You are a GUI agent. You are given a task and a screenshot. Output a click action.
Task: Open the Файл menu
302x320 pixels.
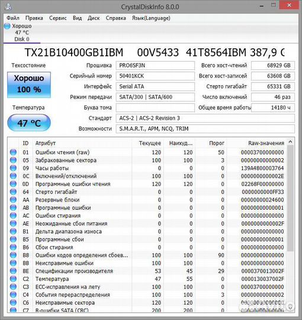coord(13,18)
